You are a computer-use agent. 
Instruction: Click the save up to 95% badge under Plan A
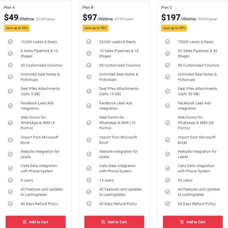[17, 28]
